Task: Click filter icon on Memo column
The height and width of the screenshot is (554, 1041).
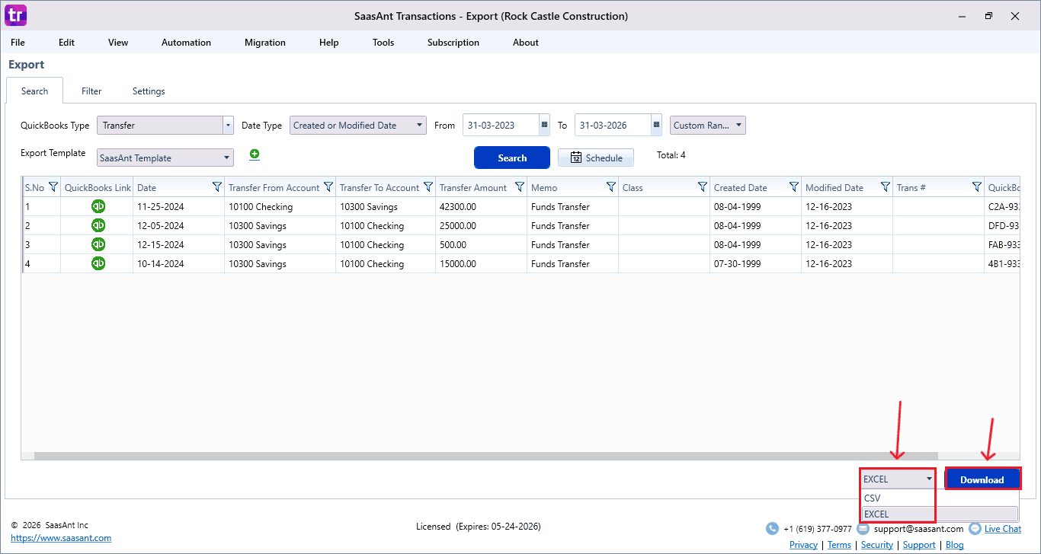Action: [x=610, y=187]
